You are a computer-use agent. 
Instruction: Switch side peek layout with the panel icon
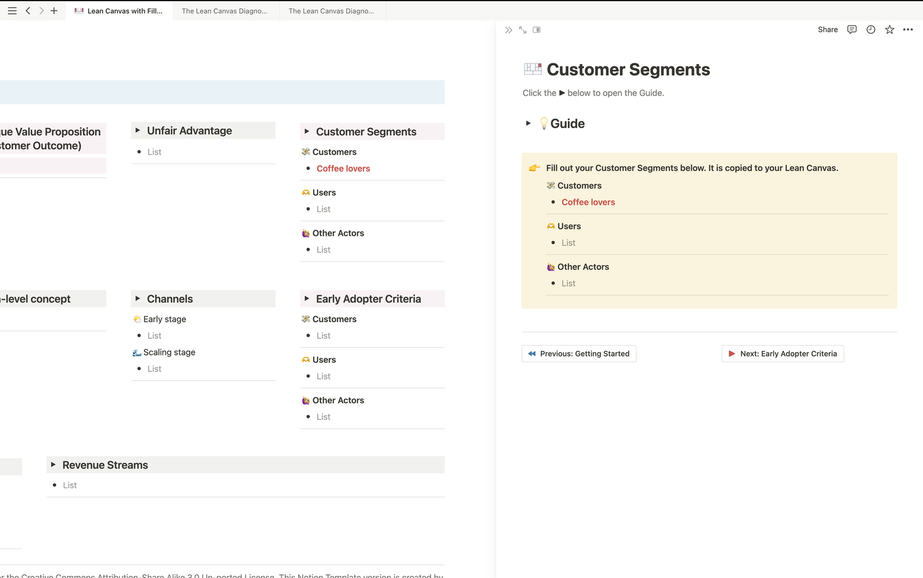[x=536, y=30]
